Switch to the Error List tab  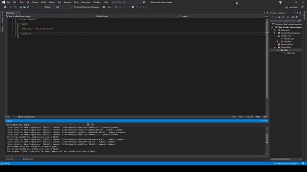[10, 159]
